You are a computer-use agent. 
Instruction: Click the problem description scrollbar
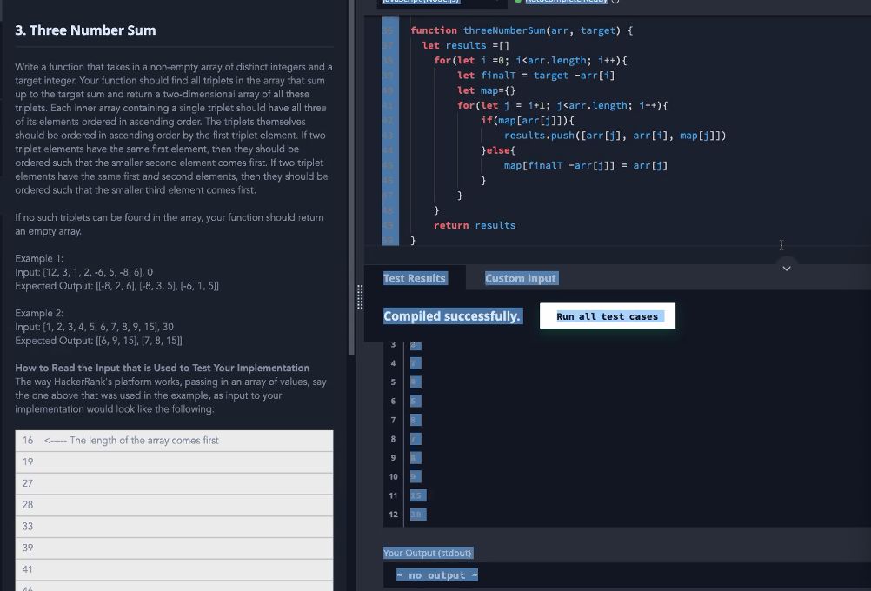351,178
